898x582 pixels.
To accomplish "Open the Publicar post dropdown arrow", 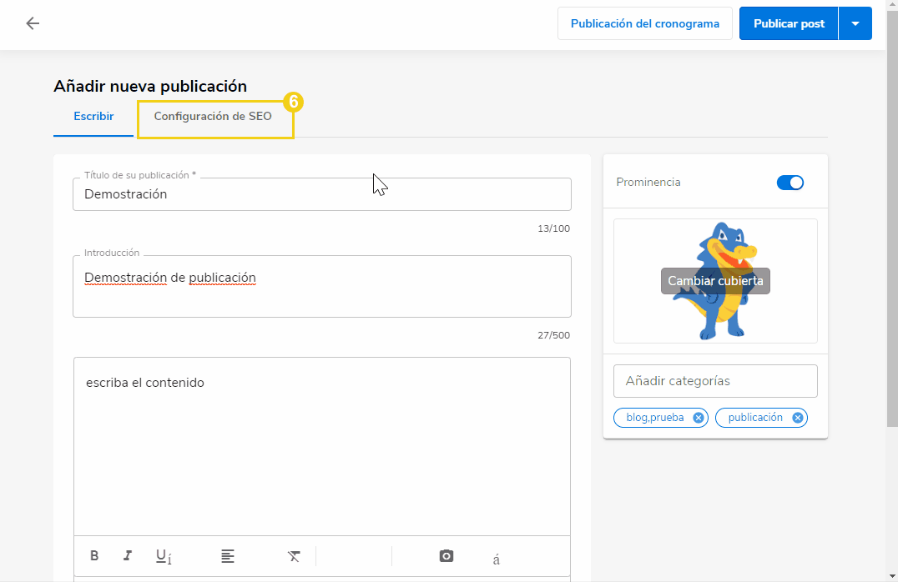I will pos(855,23).
